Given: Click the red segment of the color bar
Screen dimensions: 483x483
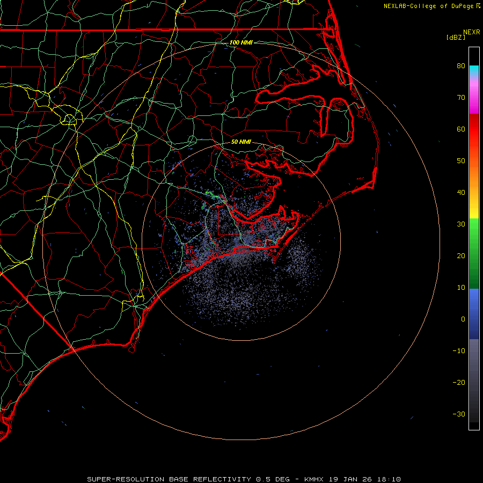Looking at the screenshot, I should (474, 129).
